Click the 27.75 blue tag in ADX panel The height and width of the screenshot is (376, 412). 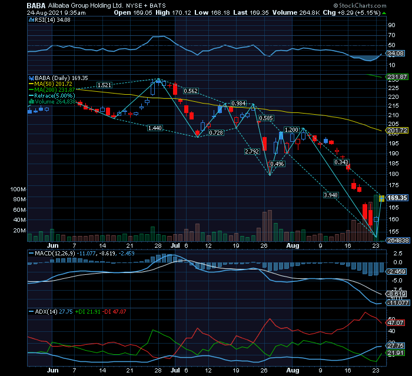(x=396, y=346)
